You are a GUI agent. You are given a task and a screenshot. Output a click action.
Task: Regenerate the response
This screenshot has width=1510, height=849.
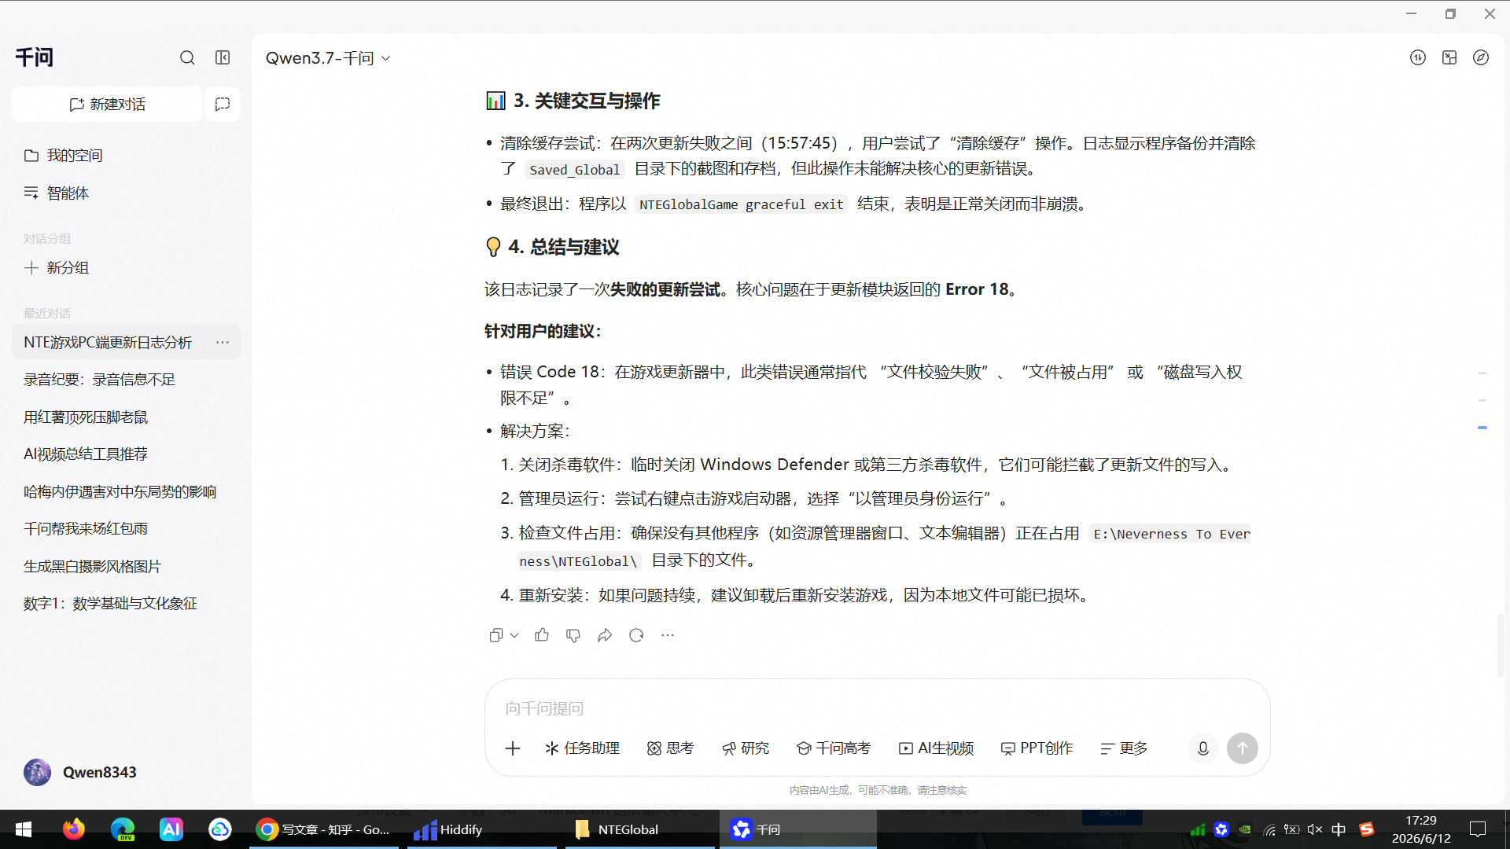click(x=636, y=635)
